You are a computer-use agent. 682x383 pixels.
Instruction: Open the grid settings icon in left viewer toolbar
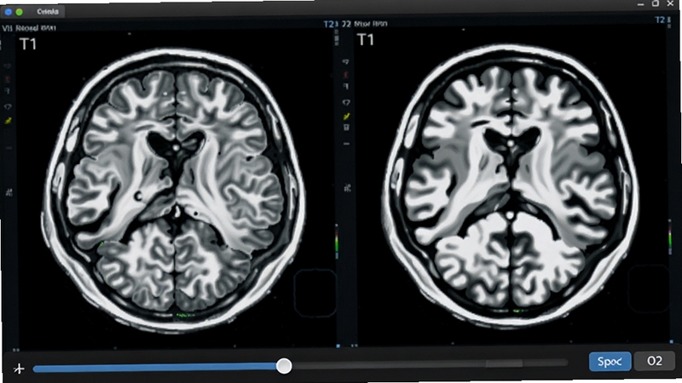(x=9, y=192)
